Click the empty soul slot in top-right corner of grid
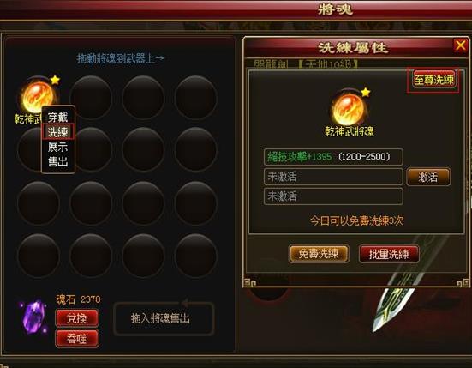 click(195, 97)
